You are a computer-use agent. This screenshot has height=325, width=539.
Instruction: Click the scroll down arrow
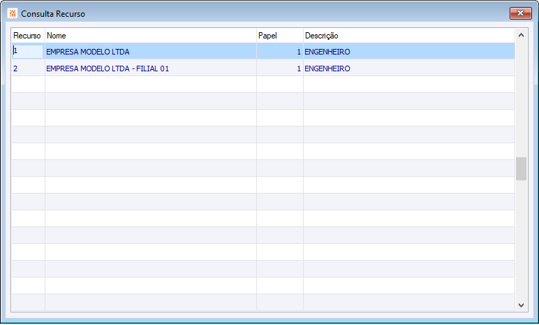pos(521,305)
